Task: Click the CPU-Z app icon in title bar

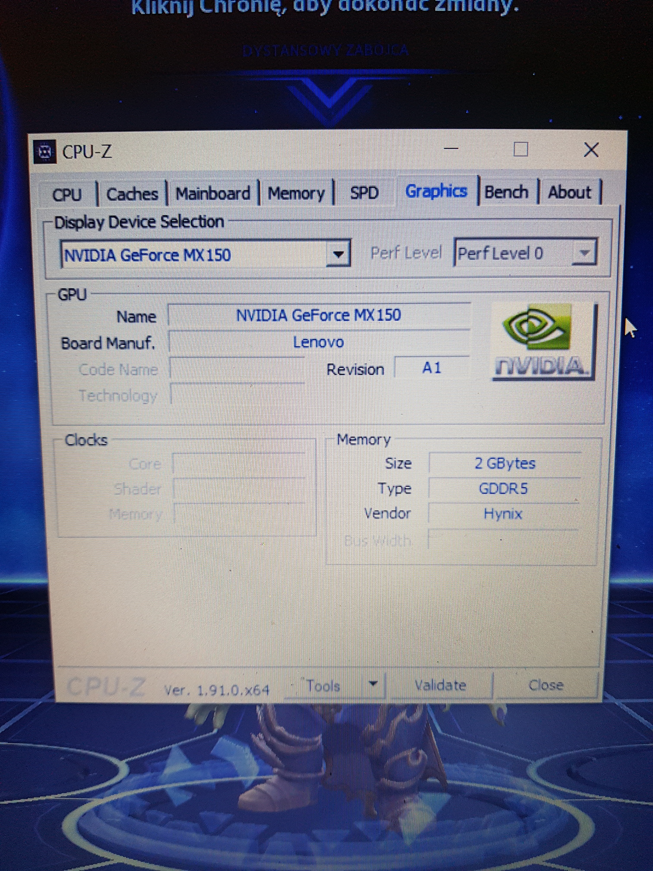Action: click(45, 152)
